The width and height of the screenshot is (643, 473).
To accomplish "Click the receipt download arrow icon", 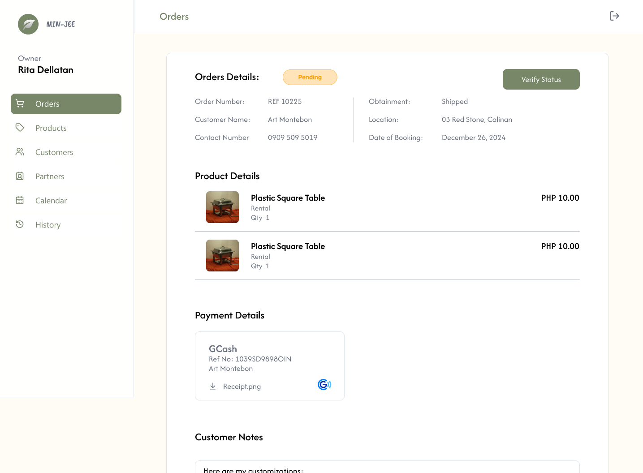I will point(213,386).
